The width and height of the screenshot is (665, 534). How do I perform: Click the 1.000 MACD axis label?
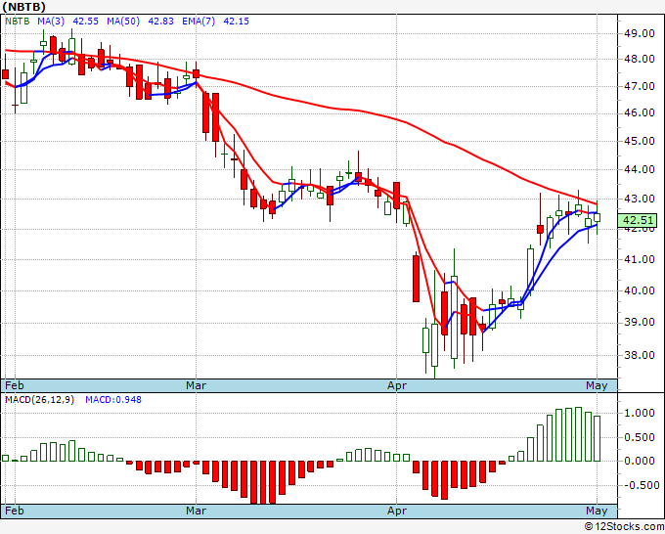(x=640, y=413)
